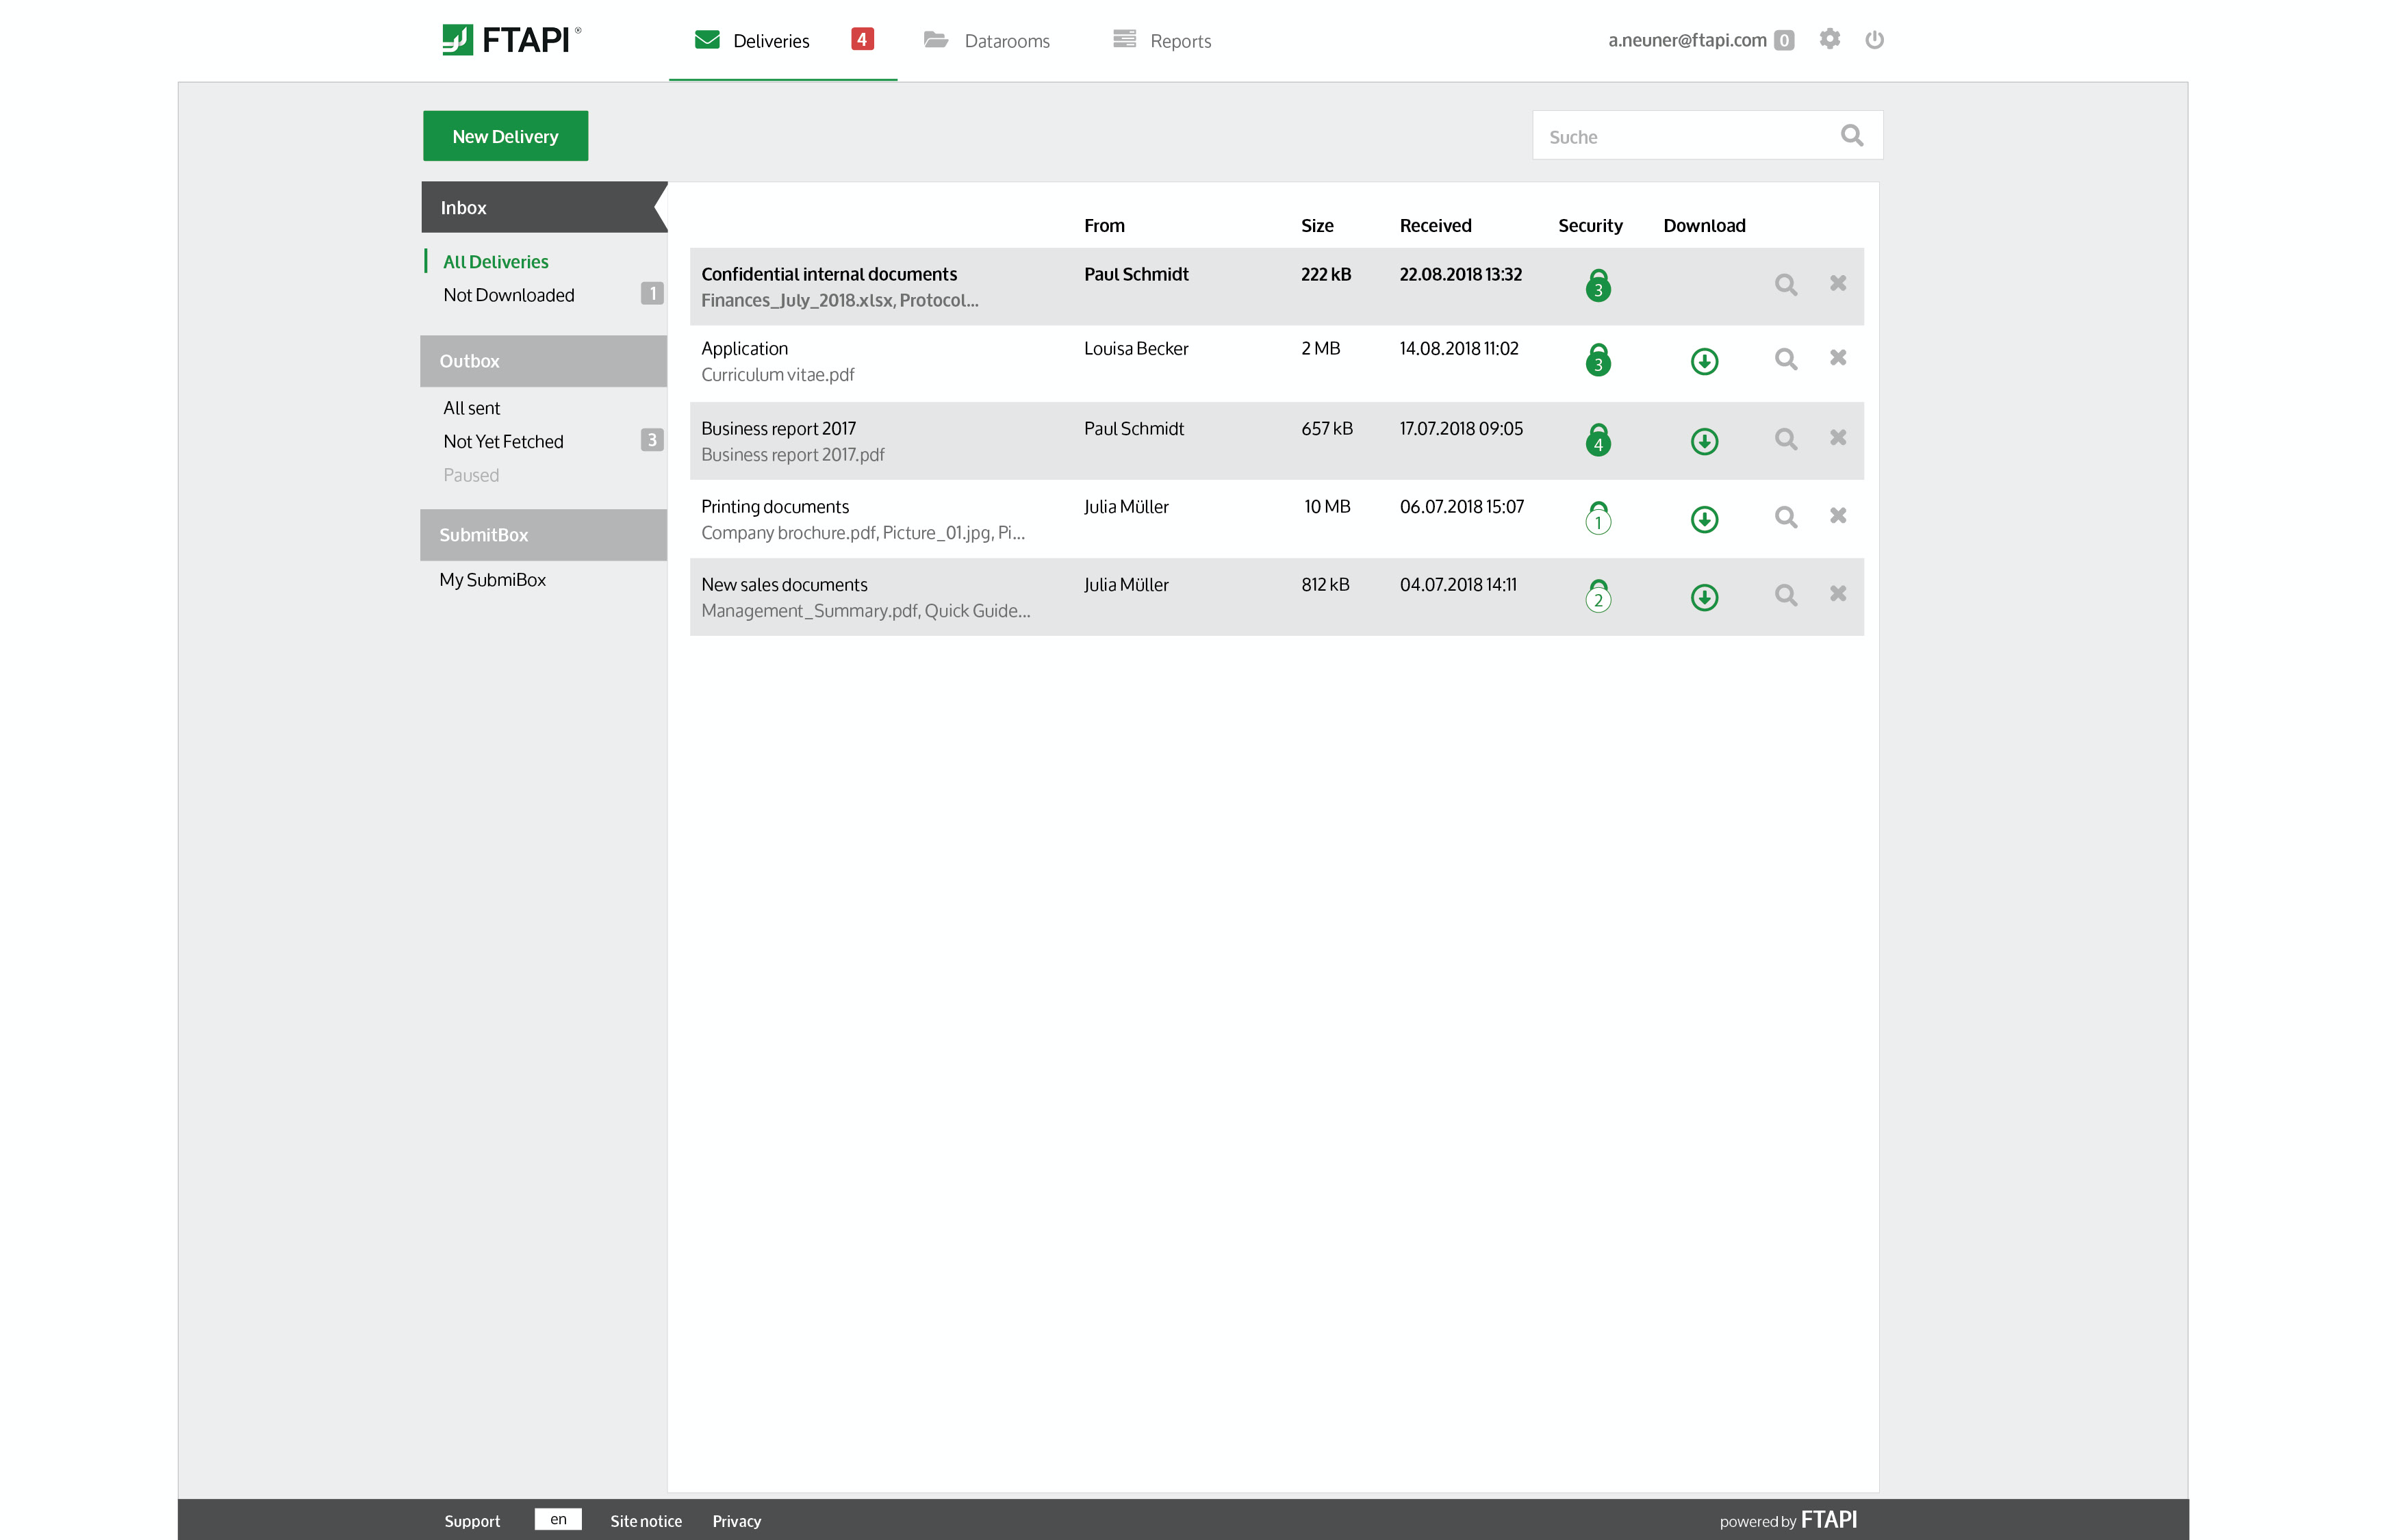The height and width of the screenshot is (1540, 2396).
Task: Click the New Delivery button
Action: [505, 136]
